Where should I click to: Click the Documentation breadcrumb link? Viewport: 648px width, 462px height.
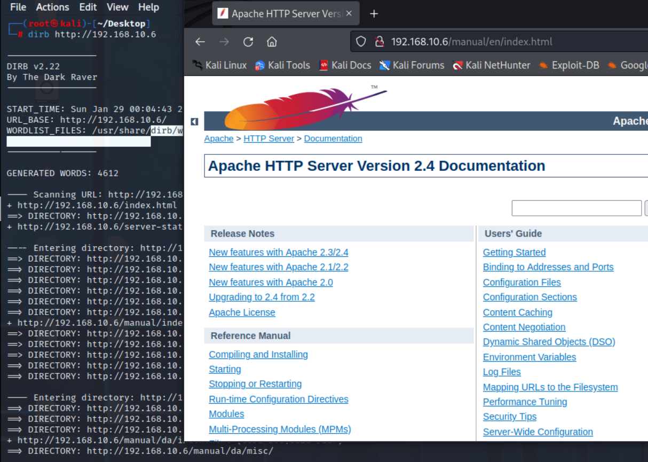tap(333, 138)
